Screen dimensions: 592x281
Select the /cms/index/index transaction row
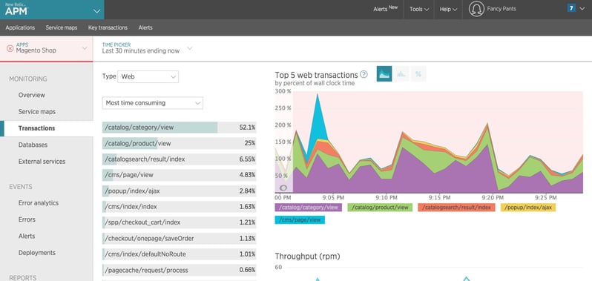point(179,207)
